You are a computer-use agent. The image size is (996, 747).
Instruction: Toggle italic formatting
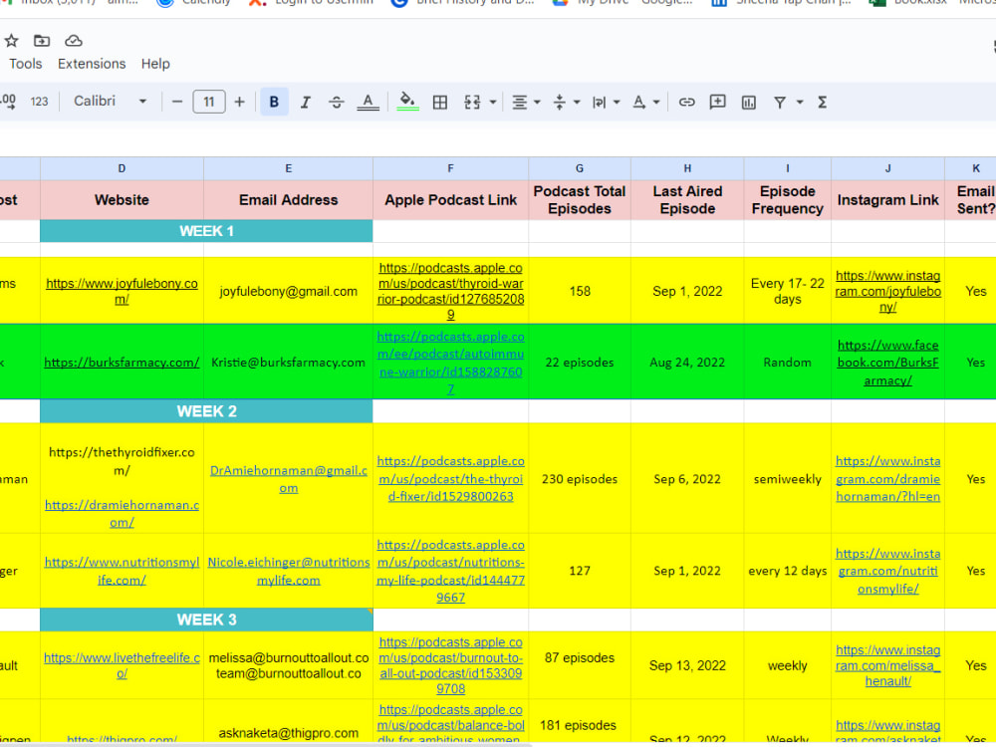tap(306, 102)
